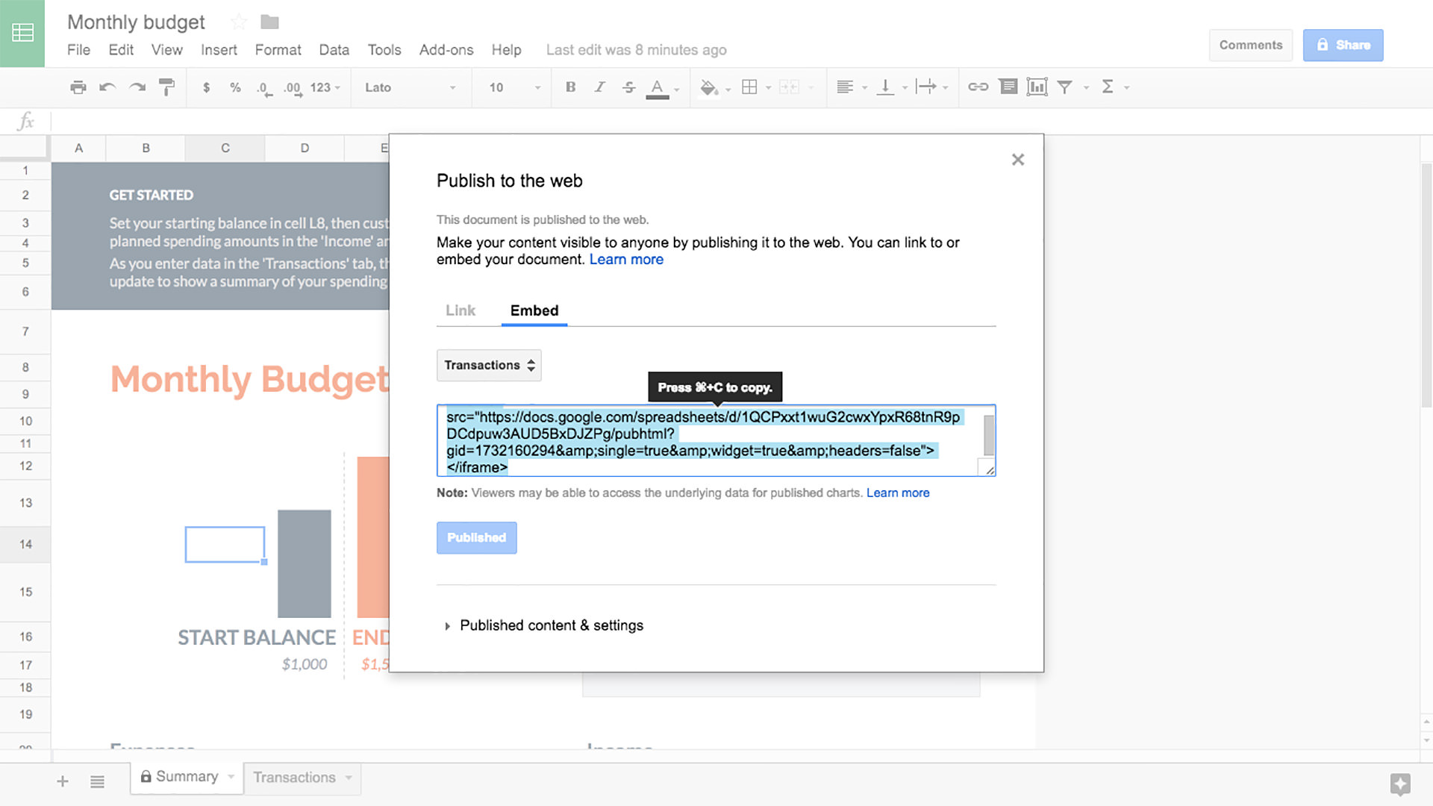Apply currency formatting with dollar sign icon
The height and width of the screenshot is (806, 1433).
pos(207,87)
